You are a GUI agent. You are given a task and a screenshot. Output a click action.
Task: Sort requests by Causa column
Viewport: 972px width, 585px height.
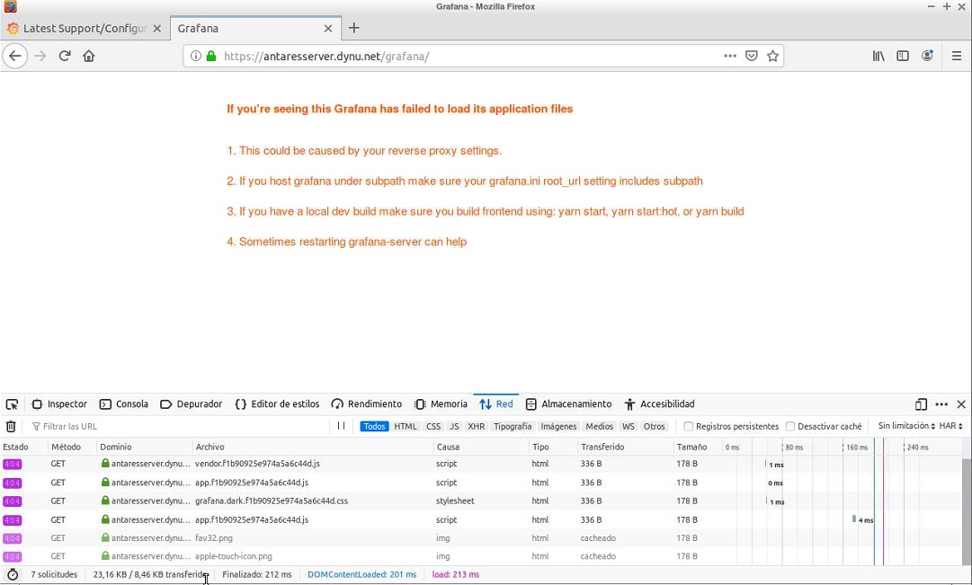[481, 447]
